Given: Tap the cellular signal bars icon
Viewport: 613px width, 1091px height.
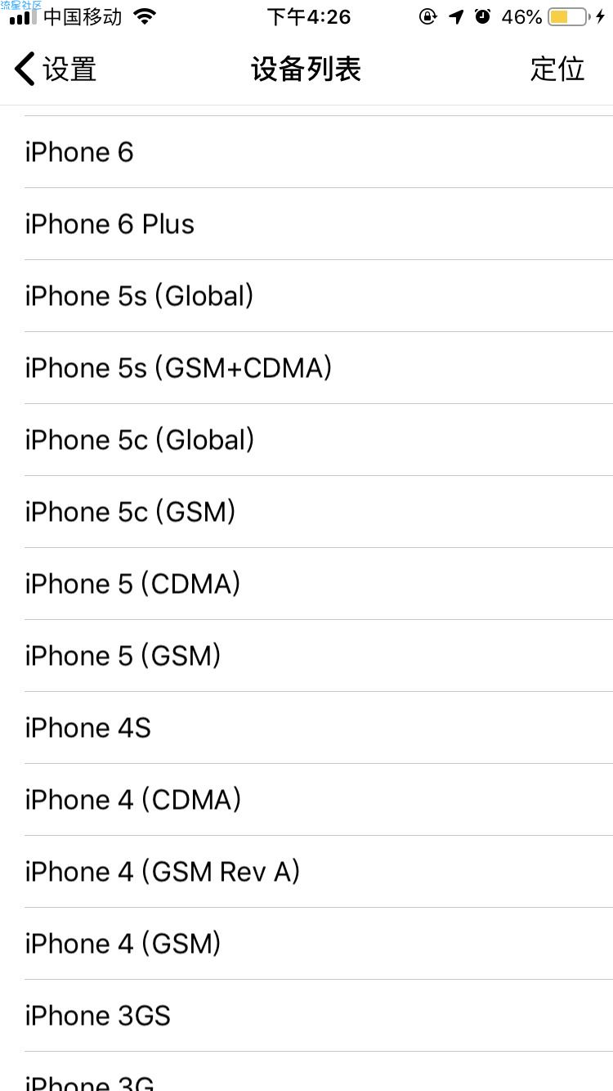Looking at the screenshot, I should pyautogui.click(x=23, y=17).
